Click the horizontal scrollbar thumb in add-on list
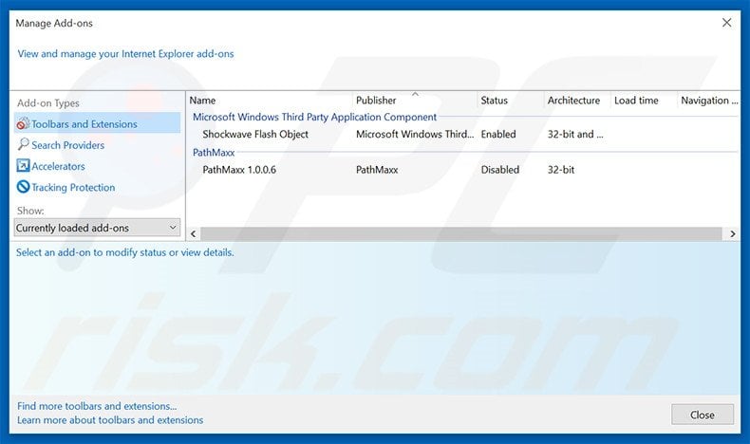Screen dimensions: 750x444 click(461, 233)
